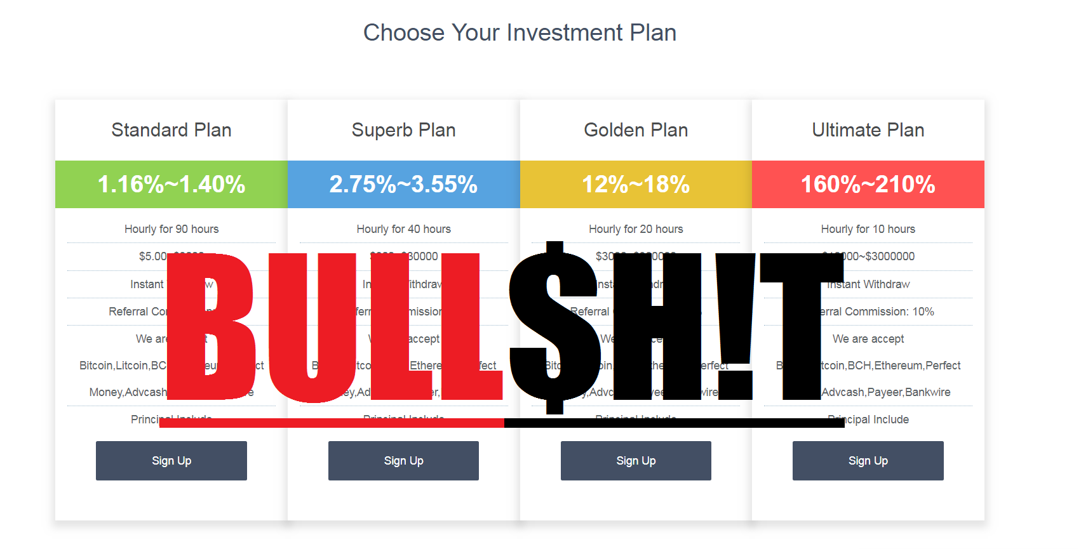Click Hourly for 10 hours text

click(x=868, y=229)
